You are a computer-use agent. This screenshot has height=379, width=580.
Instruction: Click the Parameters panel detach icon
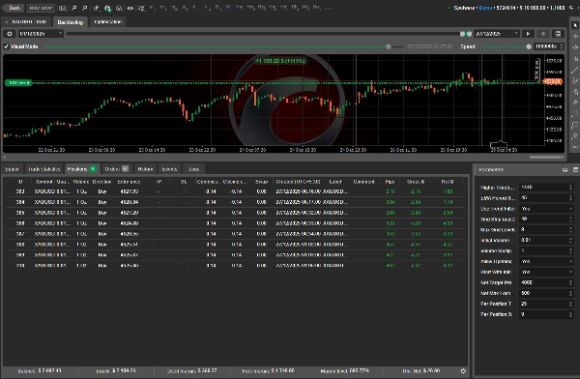[575, 170]
